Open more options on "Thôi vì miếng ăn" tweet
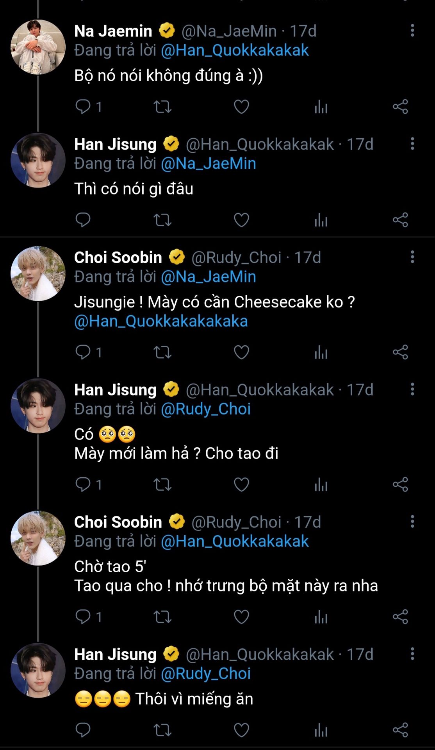 (412, 654)
